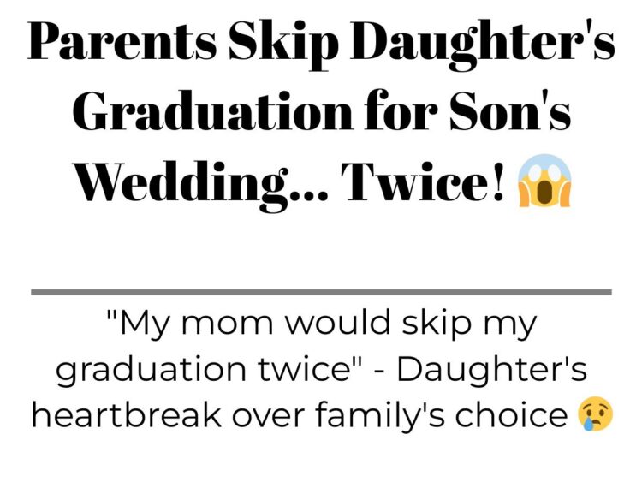Click the word "Parents" in headline
The image size is (642, 482).
(122, 42)
